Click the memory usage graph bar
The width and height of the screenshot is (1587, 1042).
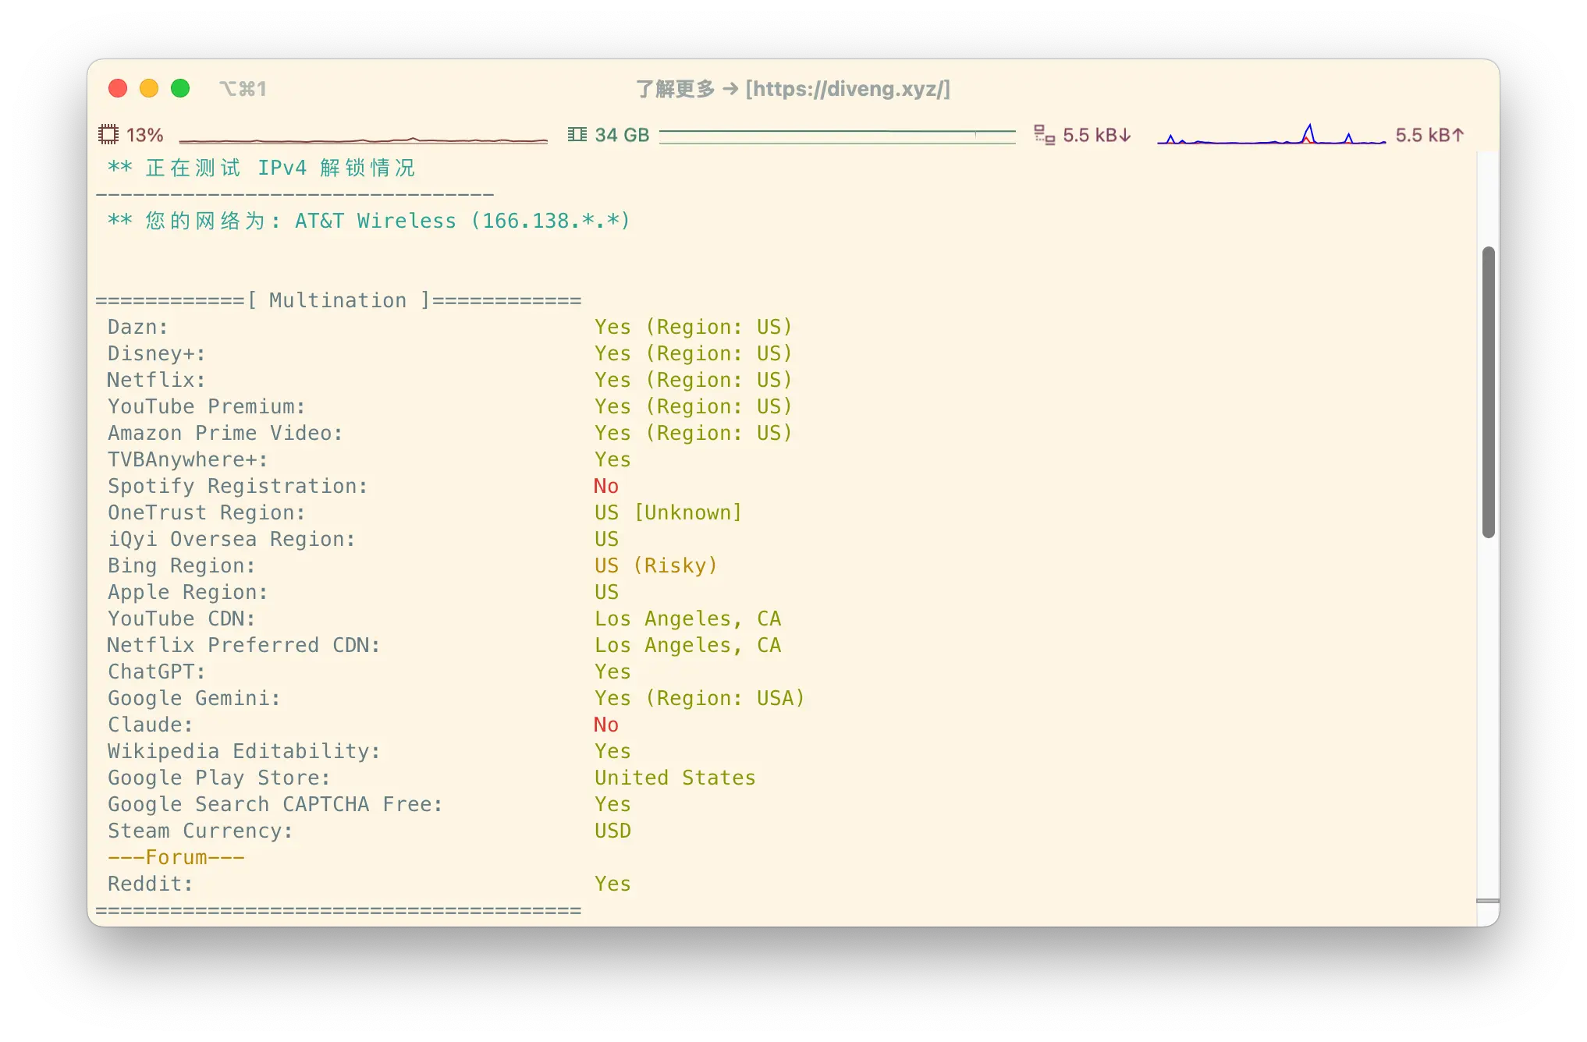[837, 136]
